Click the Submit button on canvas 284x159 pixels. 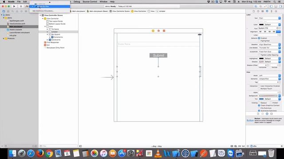158,55
